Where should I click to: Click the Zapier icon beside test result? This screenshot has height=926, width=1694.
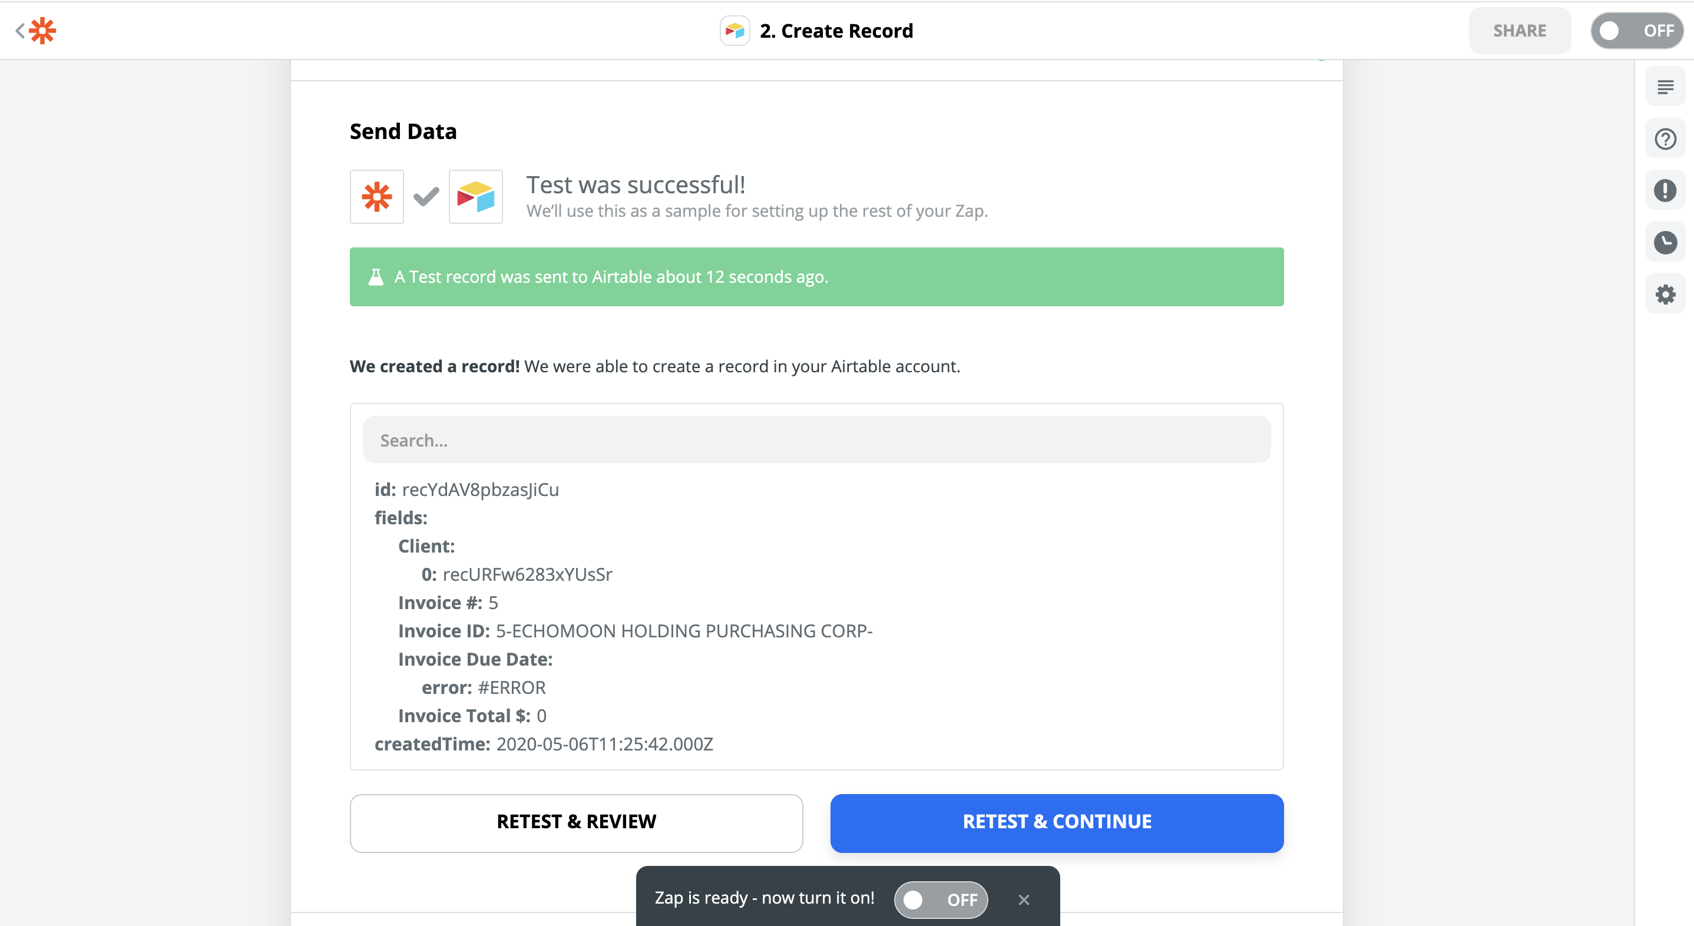pos(377,197)
